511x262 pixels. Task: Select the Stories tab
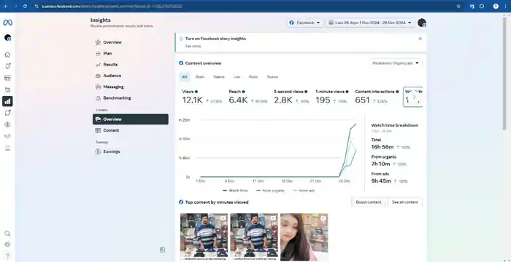coord(272,77)
